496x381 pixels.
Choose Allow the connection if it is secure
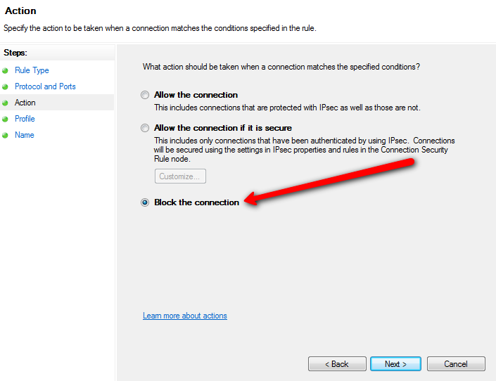tap(145, 128)
